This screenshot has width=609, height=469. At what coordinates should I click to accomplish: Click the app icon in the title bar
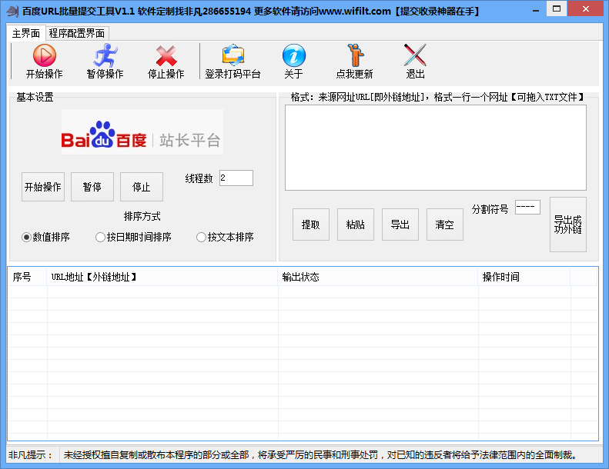pyautogui.click(x=13, y=11)
